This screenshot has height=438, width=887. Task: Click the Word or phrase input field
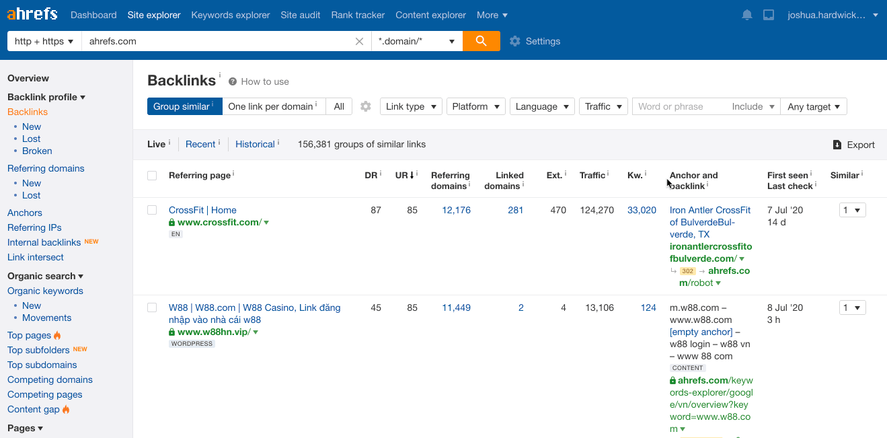(679, 106)
